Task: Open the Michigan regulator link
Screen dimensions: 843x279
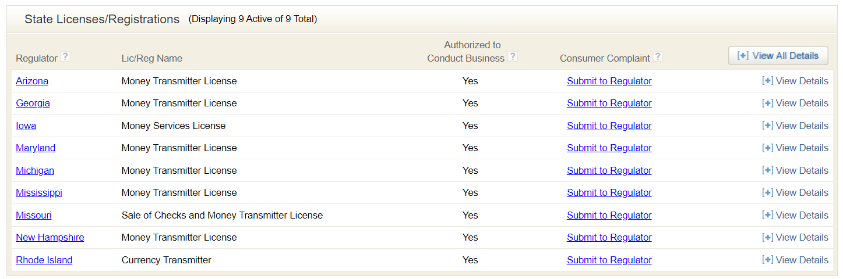Action: click(x=35, y=170)
